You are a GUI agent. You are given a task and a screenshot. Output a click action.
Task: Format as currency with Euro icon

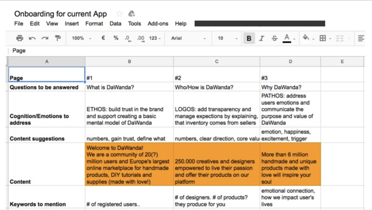coord(103,38)
